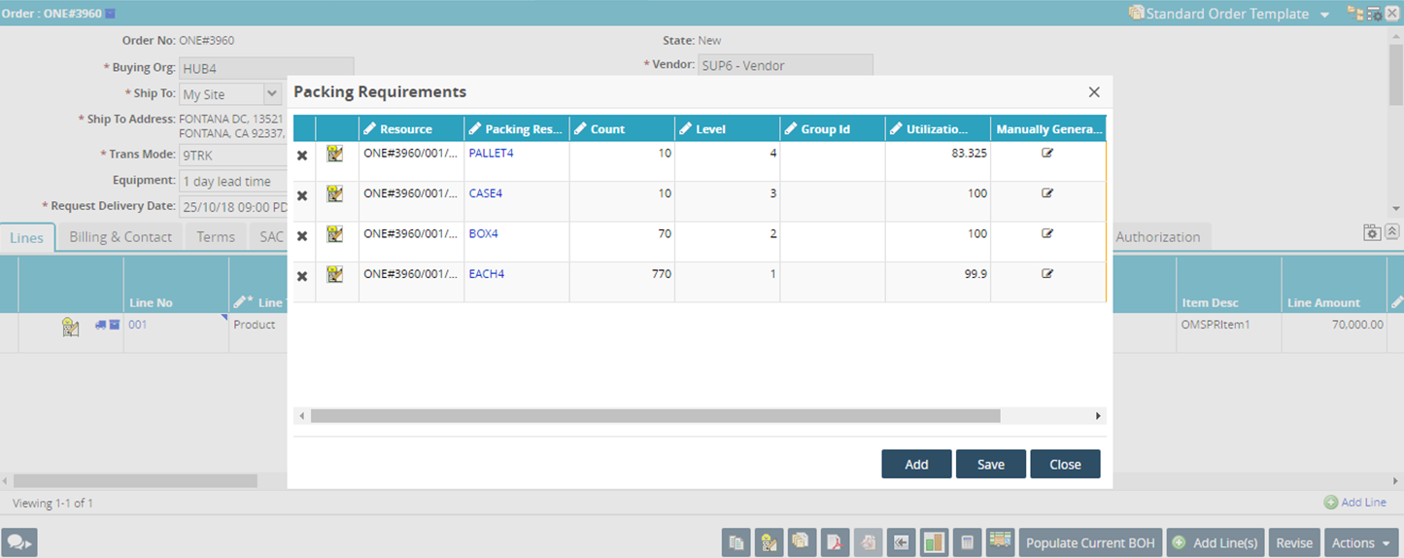Toggle Manually Generated for EACH4 row
Screen dimensions: 1404x558
[x=1047, y=274]
